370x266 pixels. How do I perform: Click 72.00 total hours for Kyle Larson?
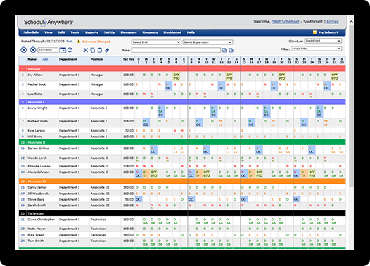pyautogui.click(x=129, y=130)
